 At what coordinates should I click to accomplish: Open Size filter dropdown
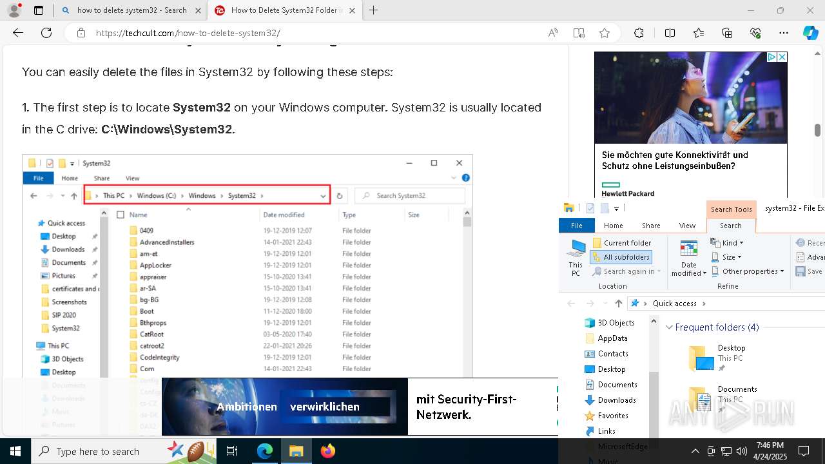[726, 257]
